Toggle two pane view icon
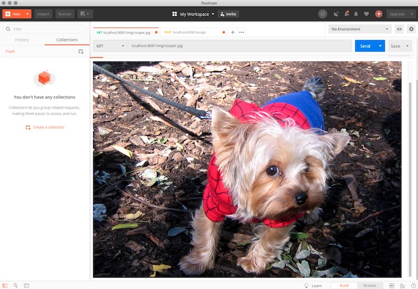 pyautogui.click(x=392, y=285)
